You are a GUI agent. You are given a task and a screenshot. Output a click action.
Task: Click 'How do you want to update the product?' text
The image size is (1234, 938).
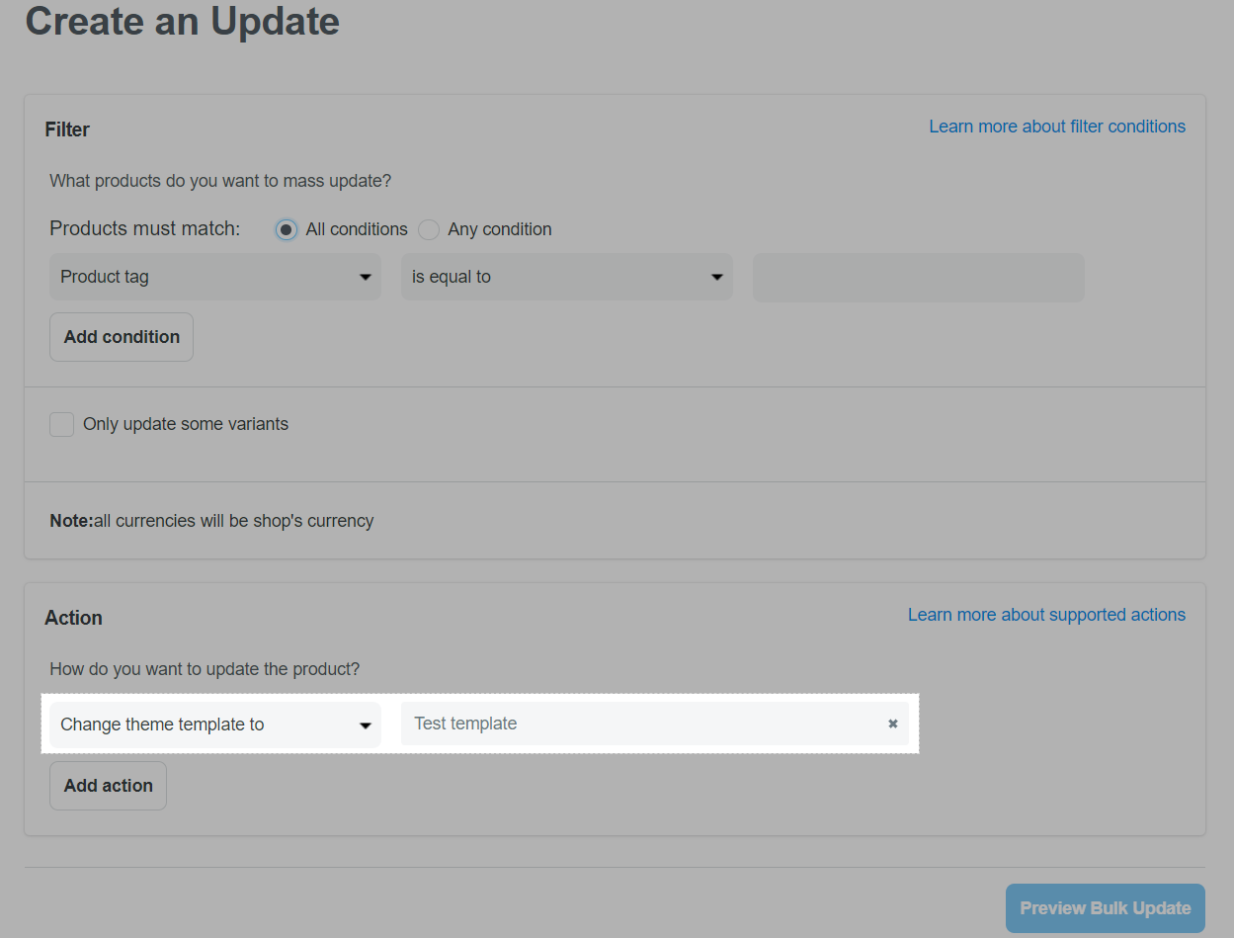205,669
